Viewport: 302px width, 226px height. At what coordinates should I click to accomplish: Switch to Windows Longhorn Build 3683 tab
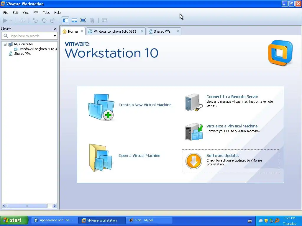[x=115, y=31]
